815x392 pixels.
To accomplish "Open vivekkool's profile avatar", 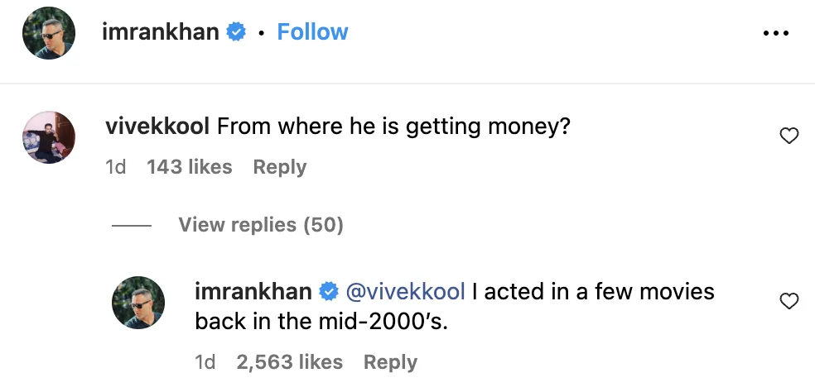I will click(x=49, y=136).
